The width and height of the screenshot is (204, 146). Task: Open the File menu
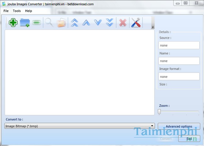click(6, 11)
